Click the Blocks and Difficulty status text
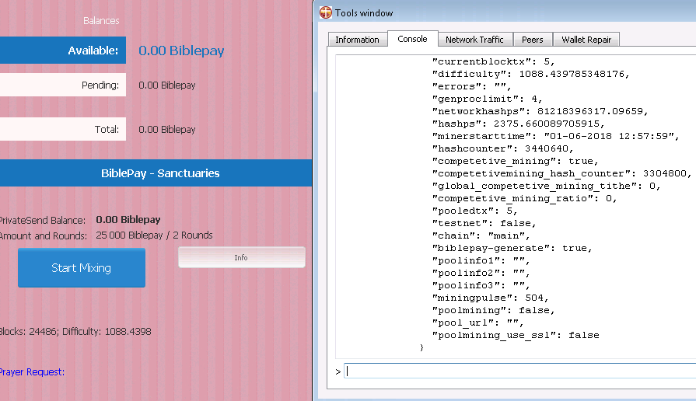Viewport: 696px width, 401px height. pos(75,331)
